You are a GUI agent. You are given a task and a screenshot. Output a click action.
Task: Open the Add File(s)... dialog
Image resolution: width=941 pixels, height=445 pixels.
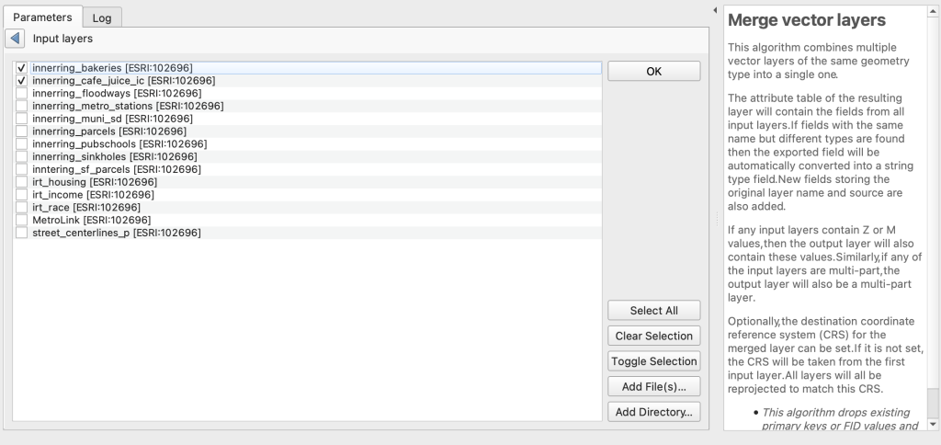click(653, 386)
